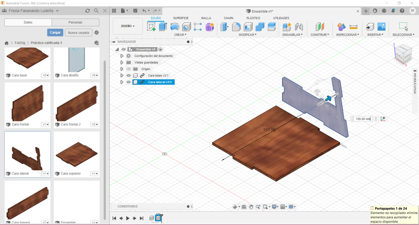This screenshot has height=225, width=419.
Task: Click the Nueva carpeta button
Action: [78, 33]
